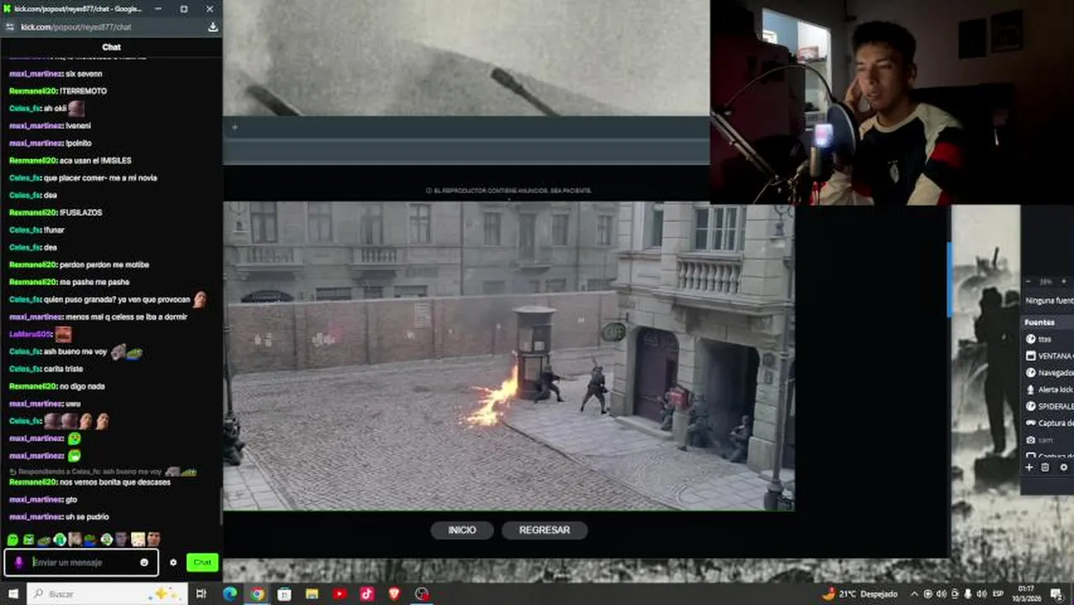Open File Explorer from taskbar
The image size is (1074, 605).
312,594
